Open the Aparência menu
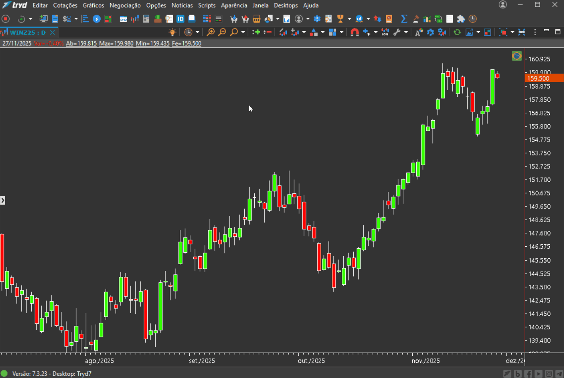The width and height of the screenshot is (564, 378). [x=234, y=5]
